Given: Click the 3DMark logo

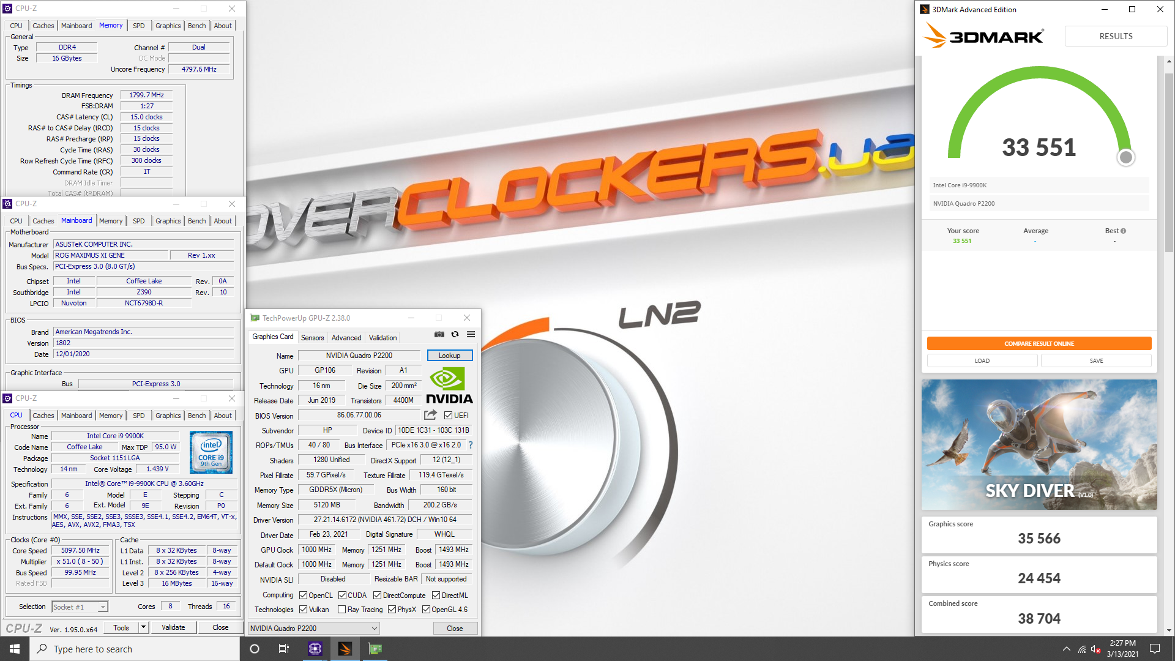Looking at the screenshot, I should pos(983,35).
